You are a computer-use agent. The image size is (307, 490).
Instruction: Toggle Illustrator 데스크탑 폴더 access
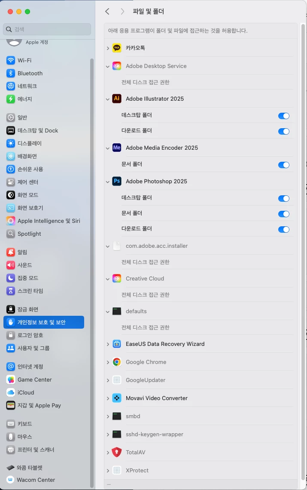pos(284,116)
